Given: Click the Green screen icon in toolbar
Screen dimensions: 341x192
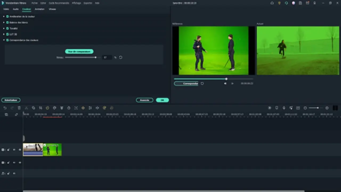Looking at the screenshot, I should click(62, 108).
